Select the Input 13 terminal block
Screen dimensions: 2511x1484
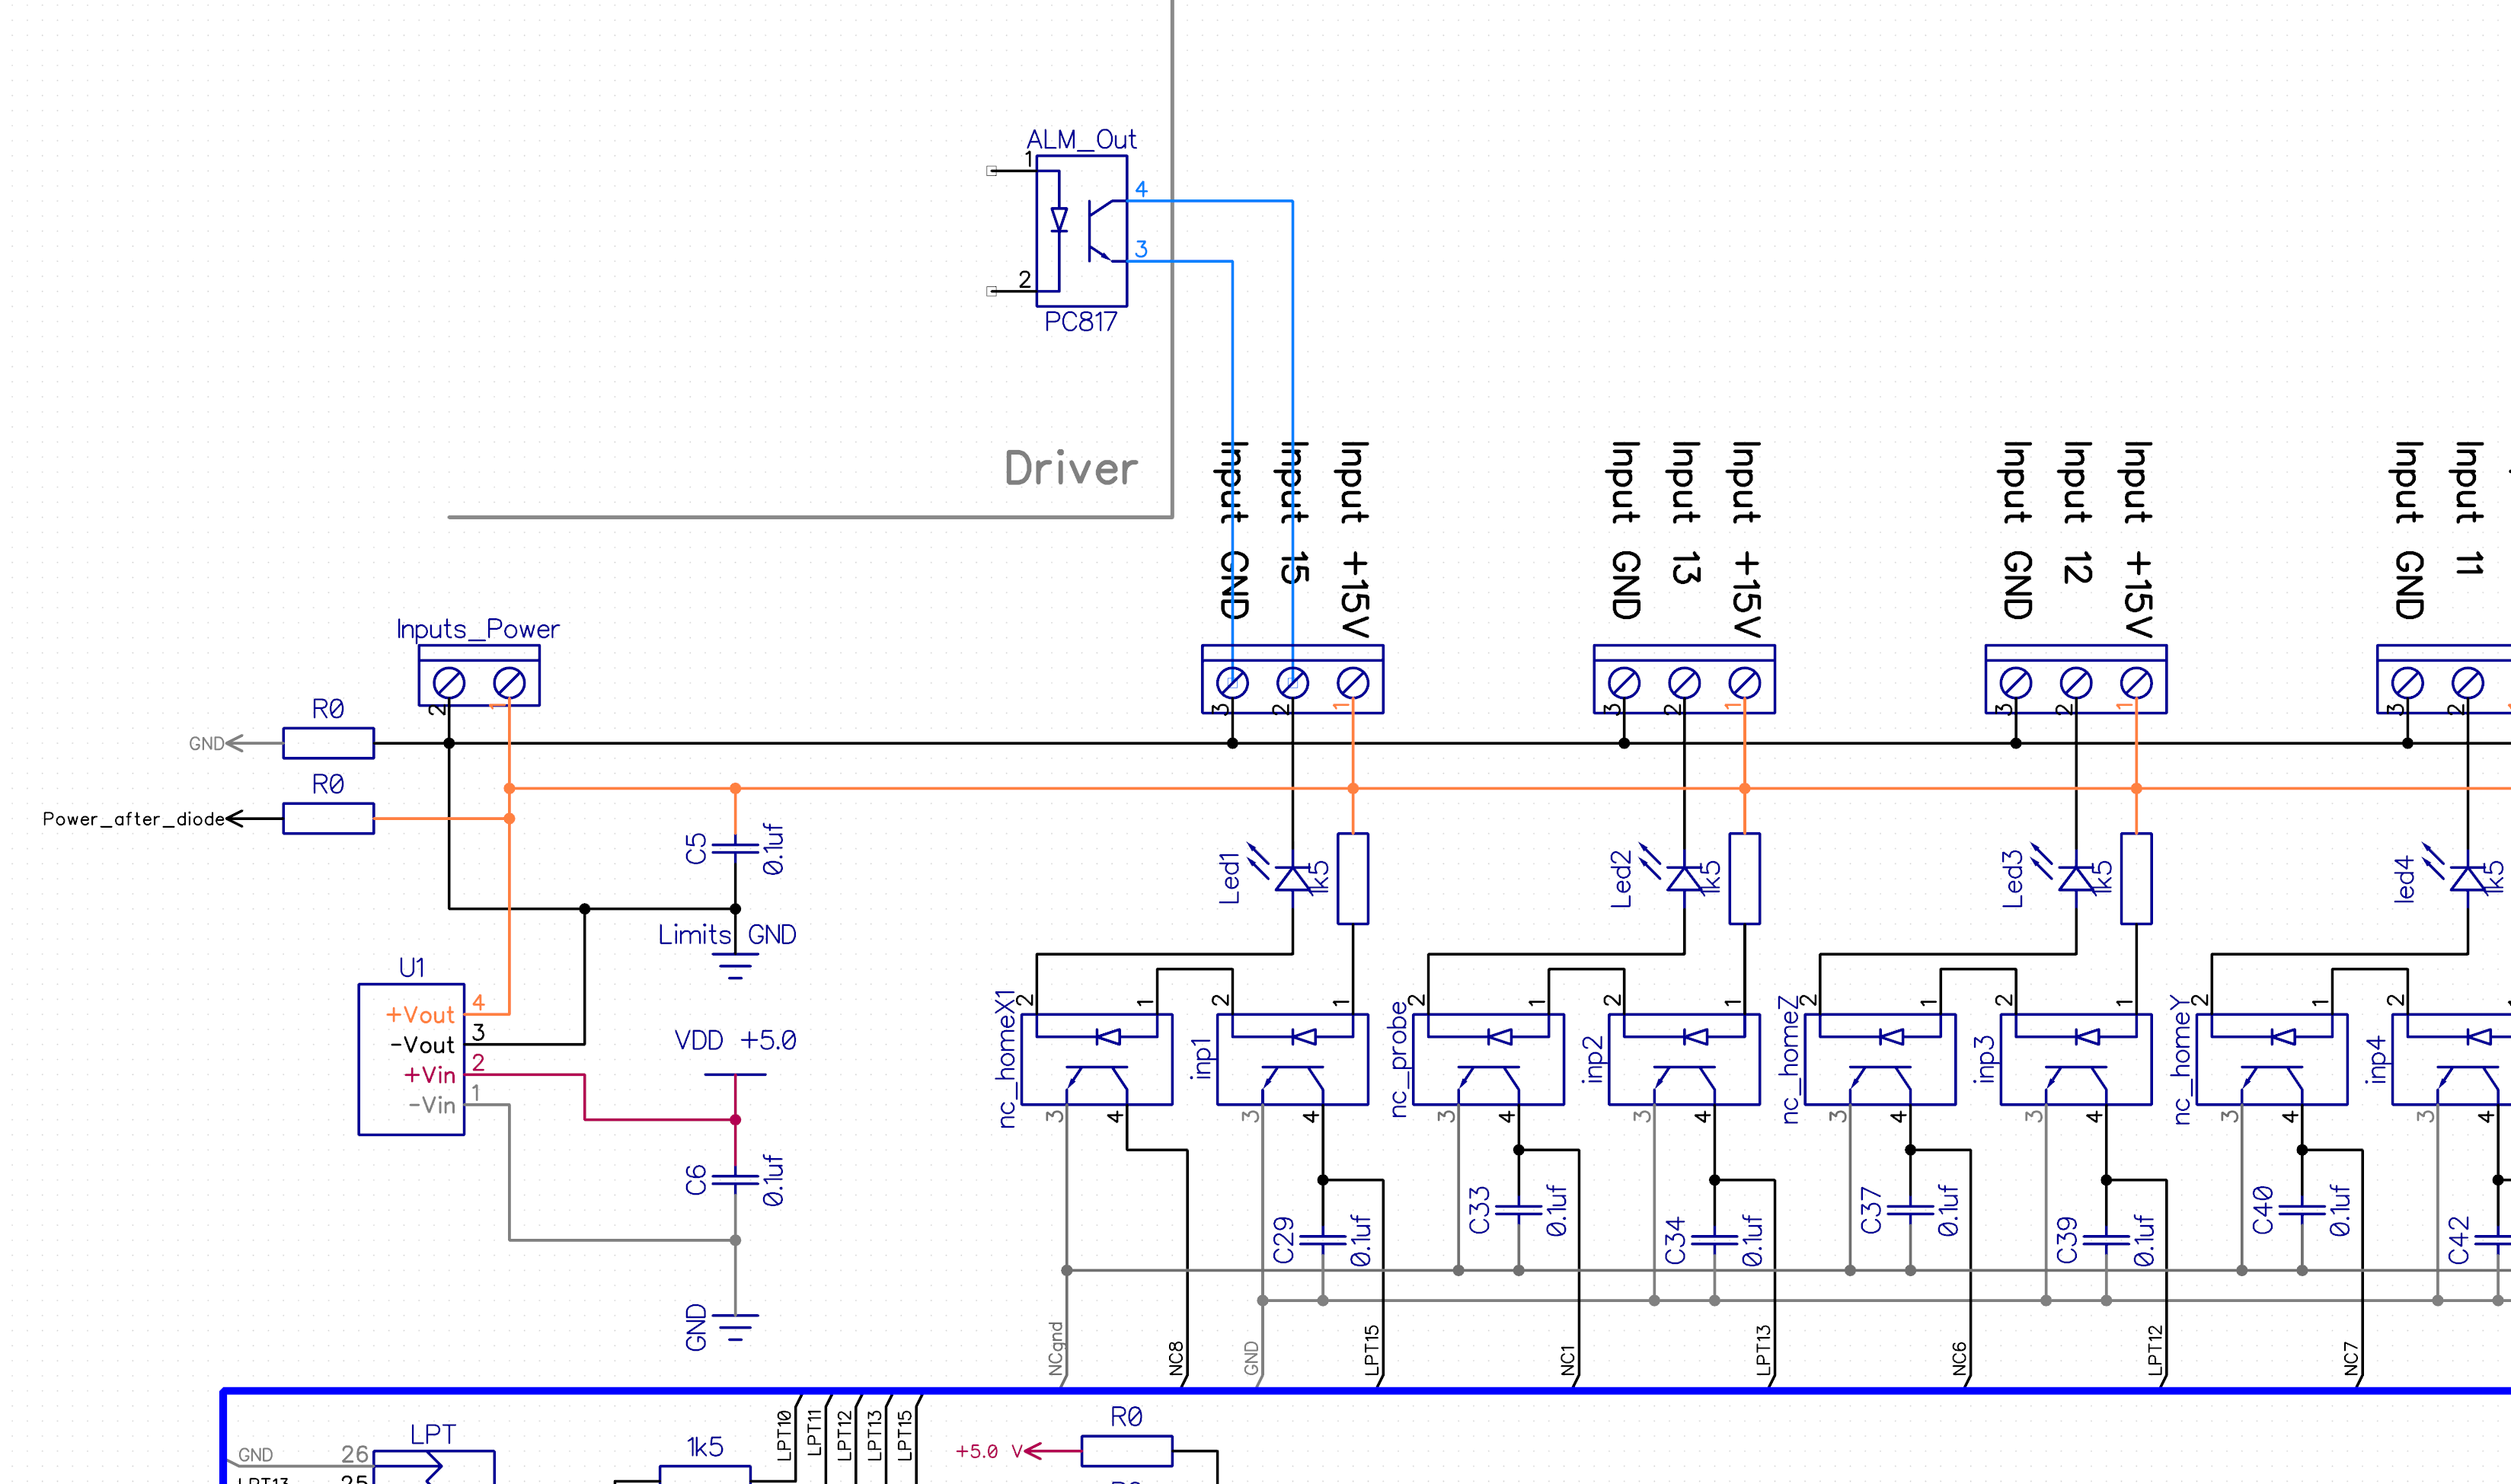(1684, 680)
